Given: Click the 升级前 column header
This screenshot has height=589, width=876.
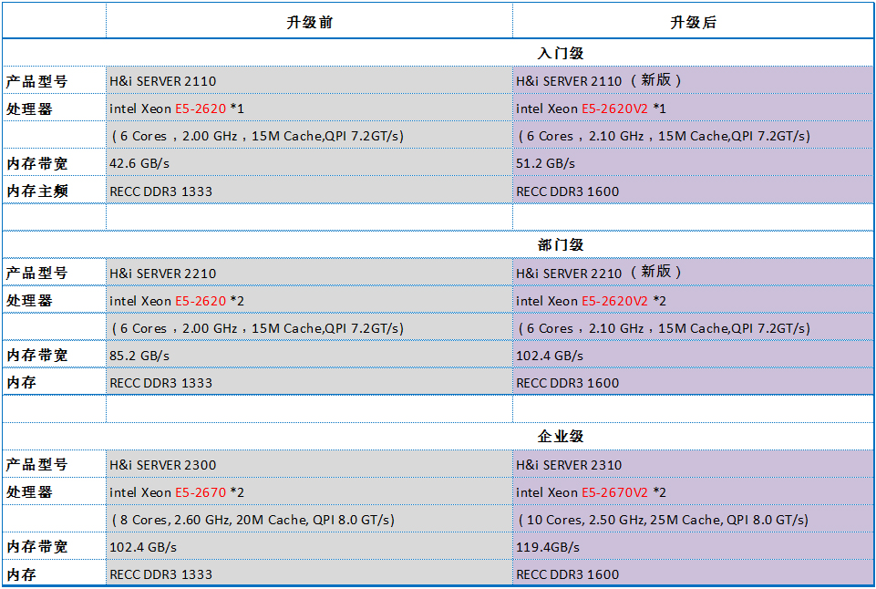Looking at the screenshot, I should pos(309,23).
